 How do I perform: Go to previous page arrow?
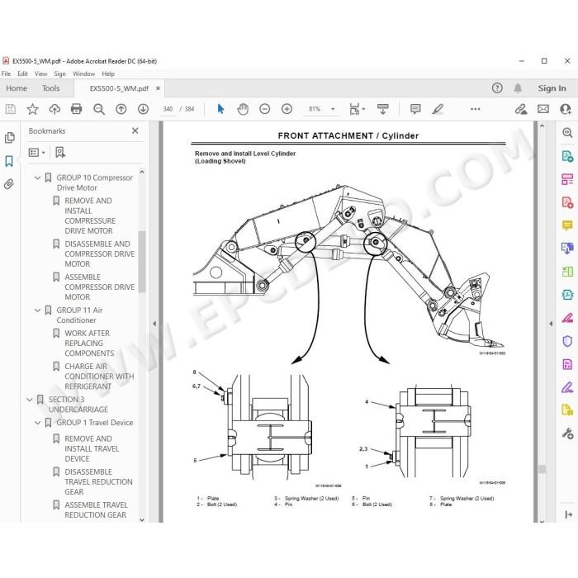(121, 109)
